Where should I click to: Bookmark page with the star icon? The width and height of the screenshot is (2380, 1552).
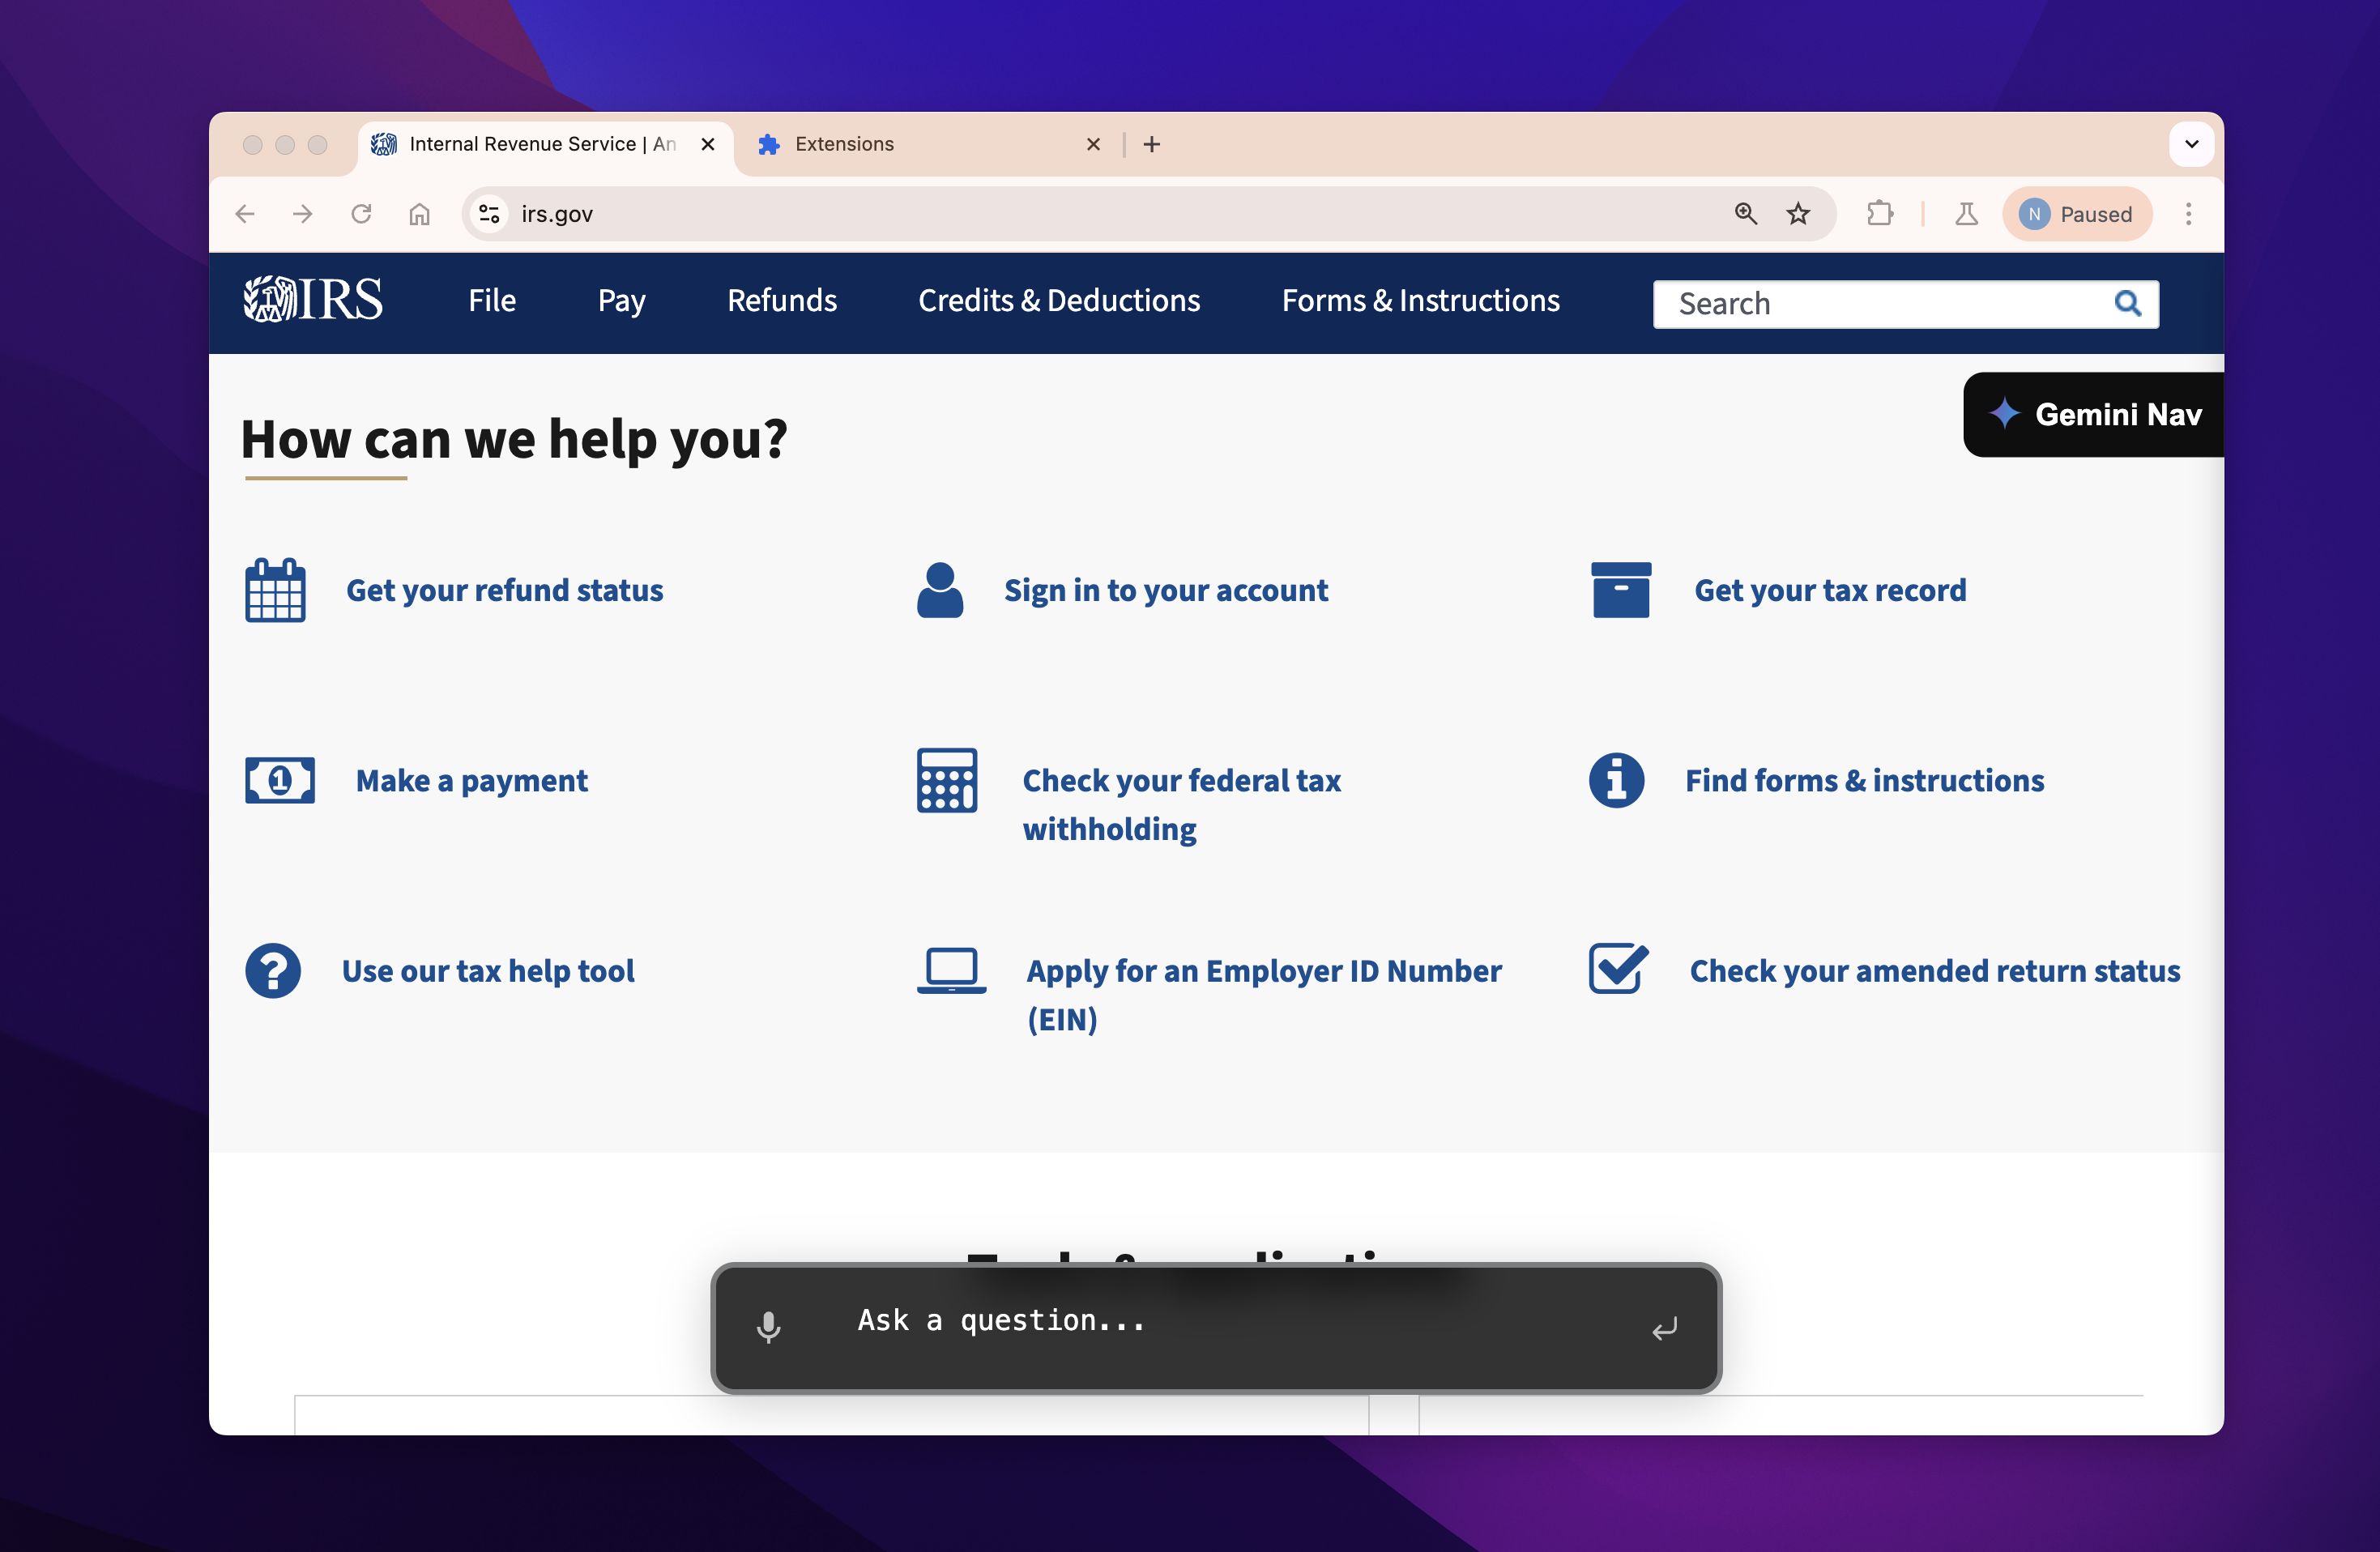click(x=1798, y=214)
